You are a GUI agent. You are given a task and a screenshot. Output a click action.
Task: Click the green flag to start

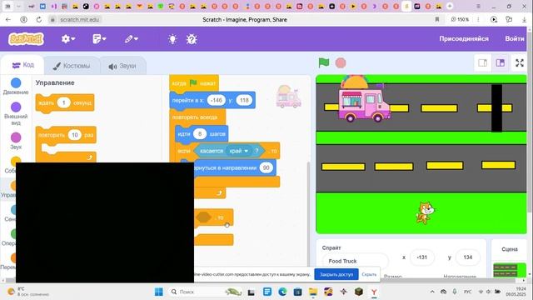coord(324,62)
